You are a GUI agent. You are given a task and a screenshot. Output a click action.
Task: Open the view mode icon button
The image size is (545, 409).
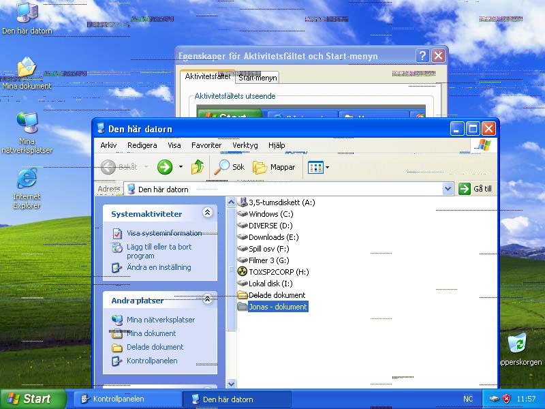(315, 167)
